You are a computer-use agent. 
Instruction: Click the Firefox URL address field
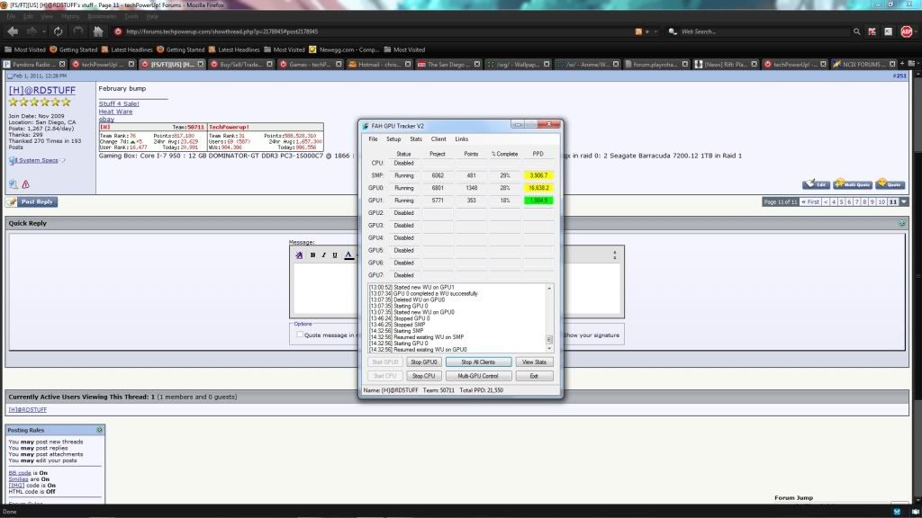(x=376, y=31)
